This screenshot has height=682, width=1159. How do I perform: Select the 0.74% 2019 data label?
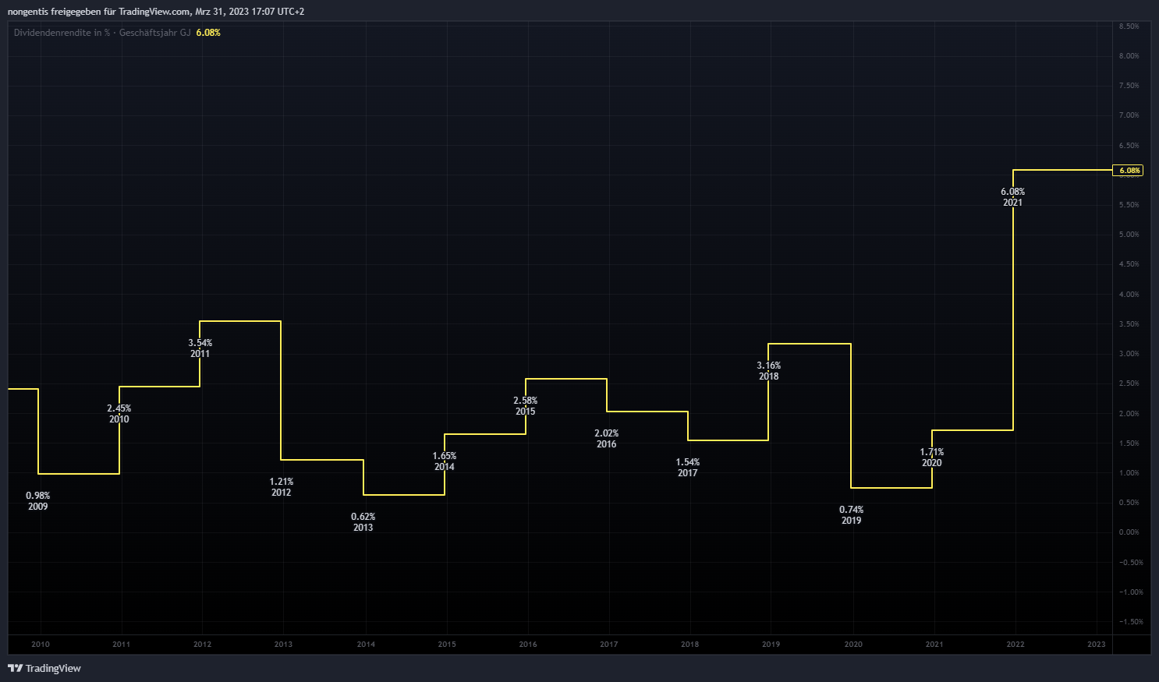click(x=851, y=515)
